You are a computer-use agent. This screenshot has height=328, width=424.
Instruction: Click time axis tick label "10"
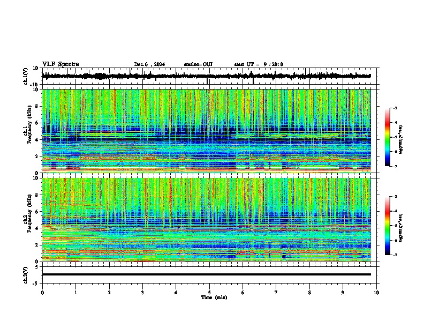tap(376, 293)
